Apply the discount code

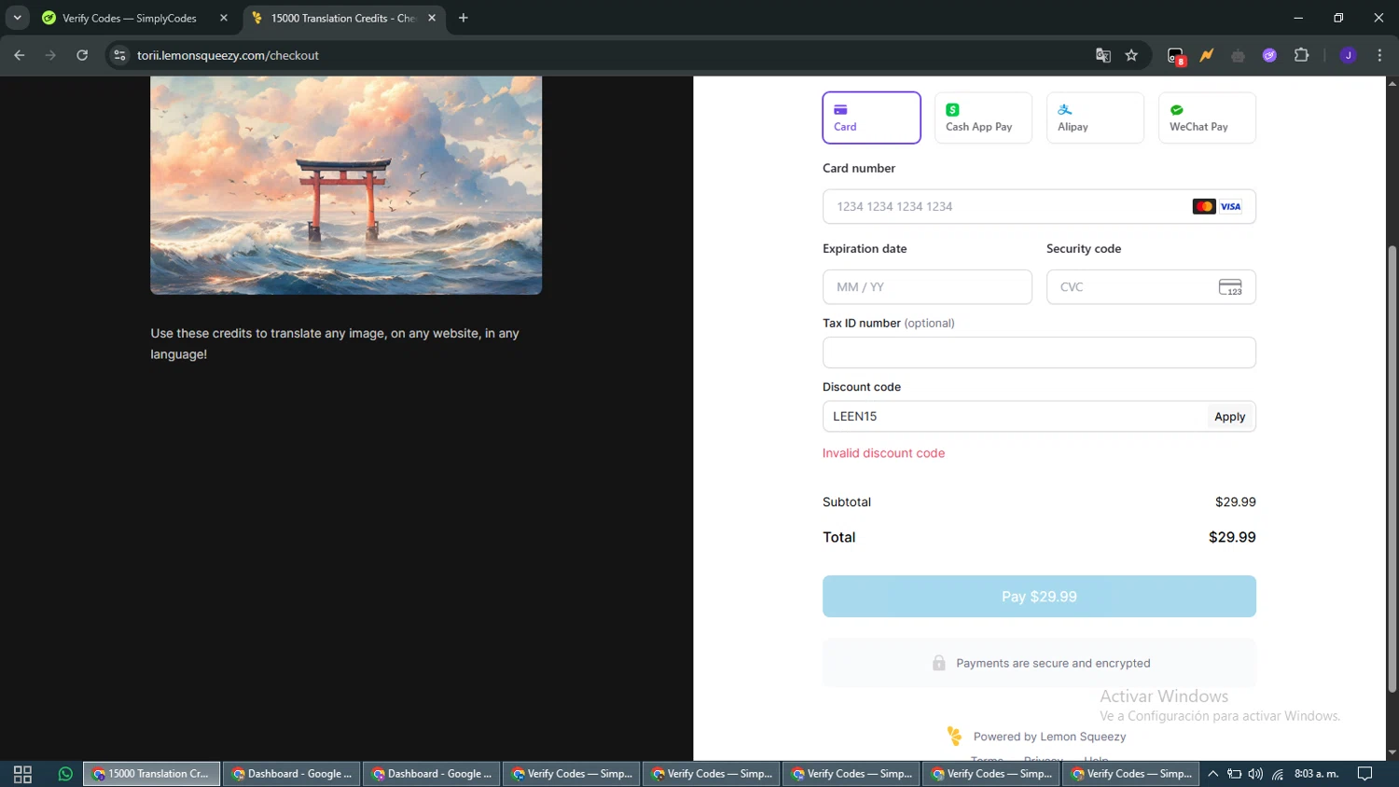click(1229, 417)
